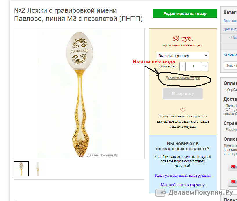Increase quantity with the plus button
This screenshot has height=201, width=237.
click(205, 66)
